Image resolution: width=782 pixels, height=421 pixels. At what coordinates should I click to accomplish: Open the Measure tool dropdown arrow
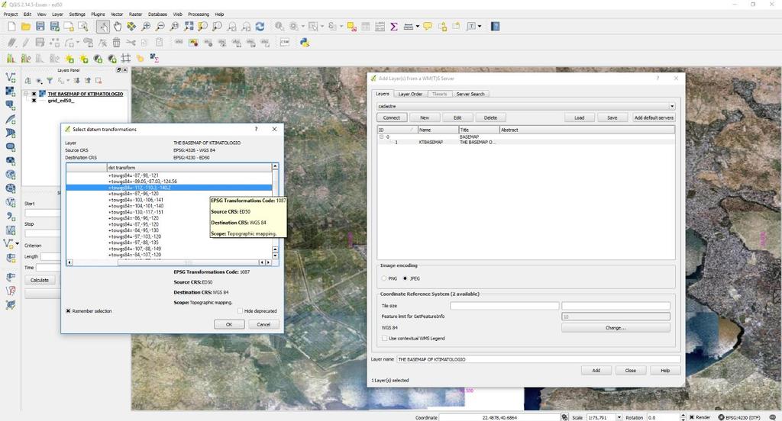tap(418, 27)
